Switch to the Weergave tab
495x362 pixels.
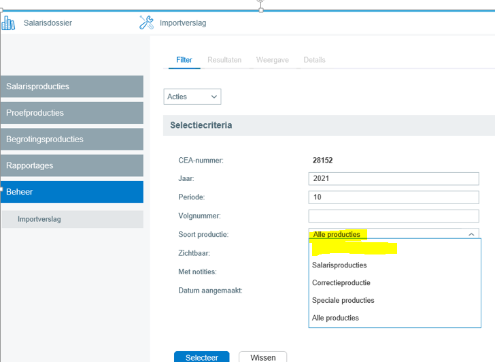click(x=273, y=60)
